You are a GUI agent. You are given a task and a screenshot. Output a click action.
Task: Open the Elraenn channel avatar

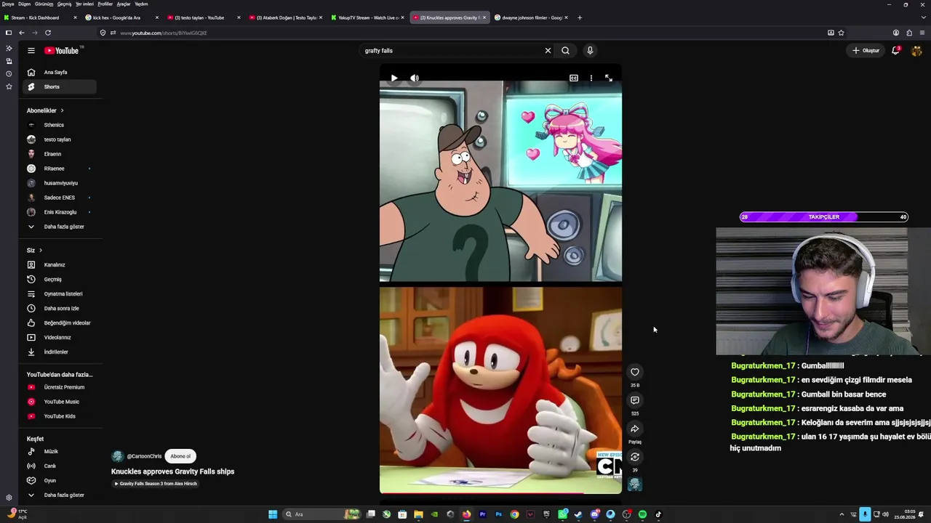coord(31,154)
